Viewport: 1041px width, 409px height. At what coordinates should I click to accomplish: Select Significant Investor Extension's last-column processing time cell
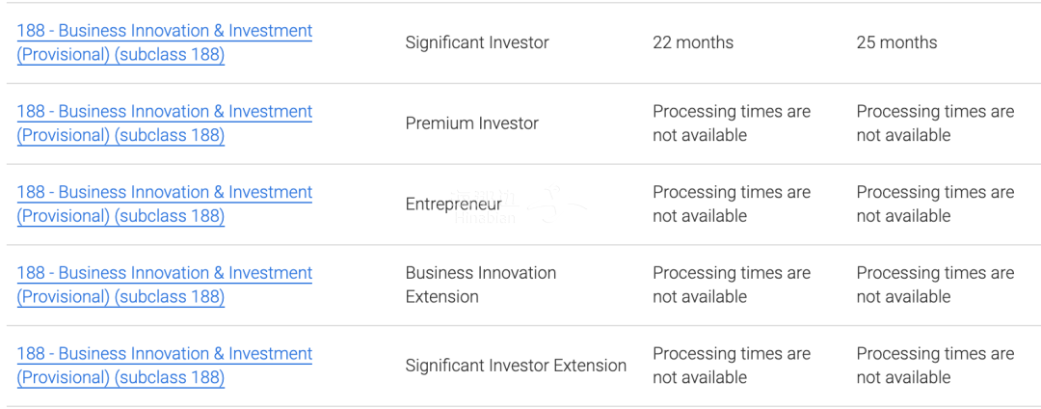(x=935, y=366)
